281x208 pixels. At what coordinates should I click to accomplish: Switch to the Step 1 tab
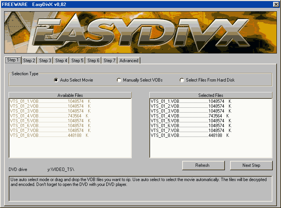[13, 60]
